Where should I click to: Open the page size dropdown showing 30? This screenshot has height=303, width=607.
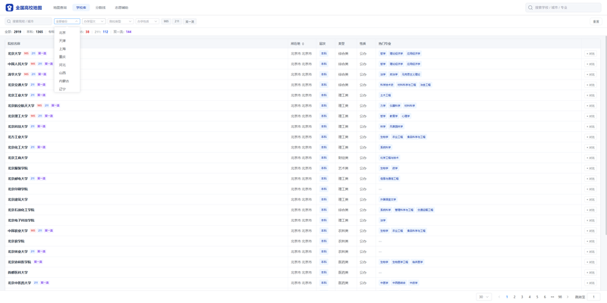click(484, 297)
